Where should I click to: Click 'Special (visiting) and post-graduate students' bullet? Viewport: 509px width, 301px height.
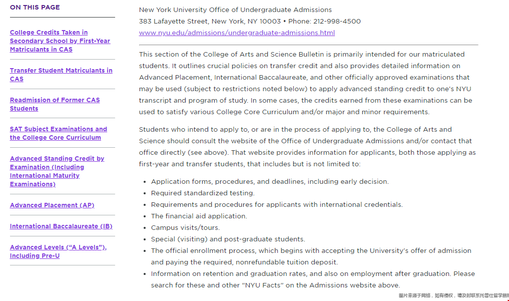pyautogui.click(x=228, y=239)
